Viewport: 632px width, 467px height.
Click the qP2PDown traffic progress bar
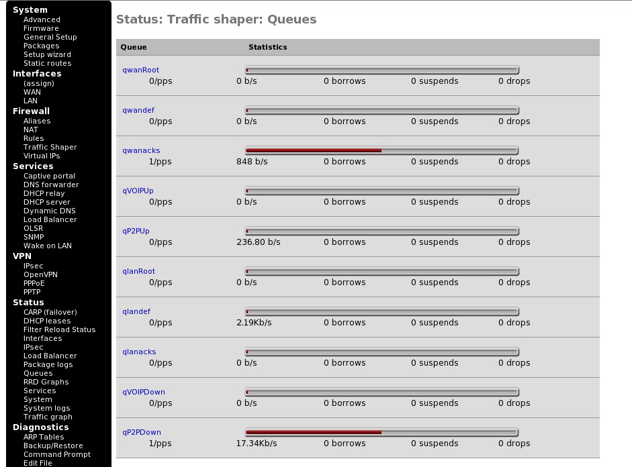click(x=381, y=432)
